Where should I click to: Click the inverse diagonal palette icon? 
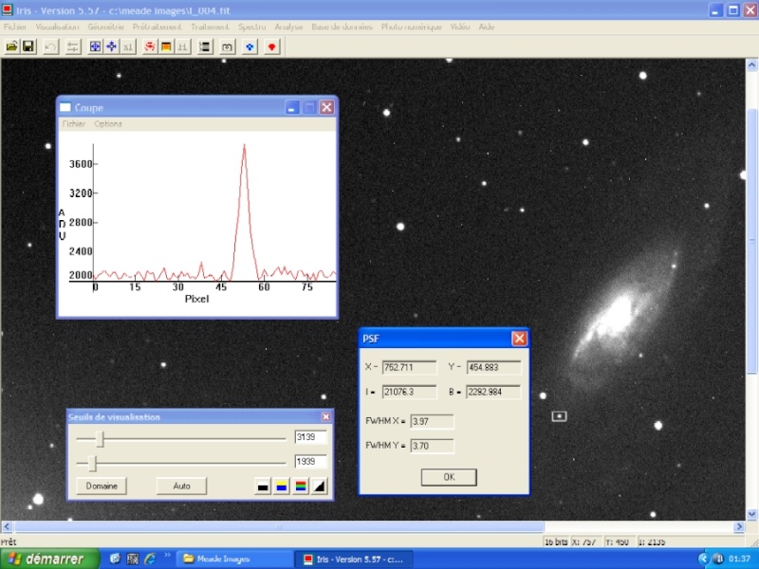tap(320, 486)
